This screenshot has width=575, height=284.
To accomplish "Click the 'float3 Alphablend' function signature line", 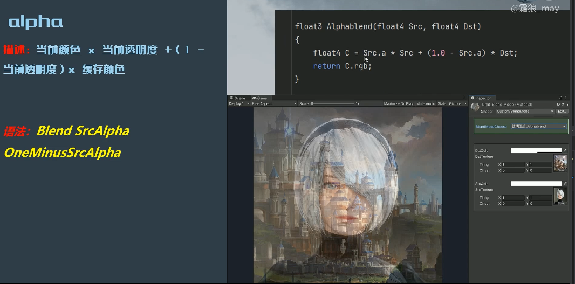I will point(388,26).
